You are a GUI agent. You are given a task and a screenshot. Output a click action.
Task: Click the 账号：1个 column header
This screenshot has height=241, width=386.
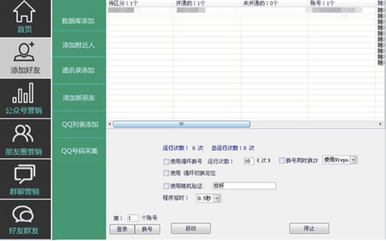tap(322, 3)
